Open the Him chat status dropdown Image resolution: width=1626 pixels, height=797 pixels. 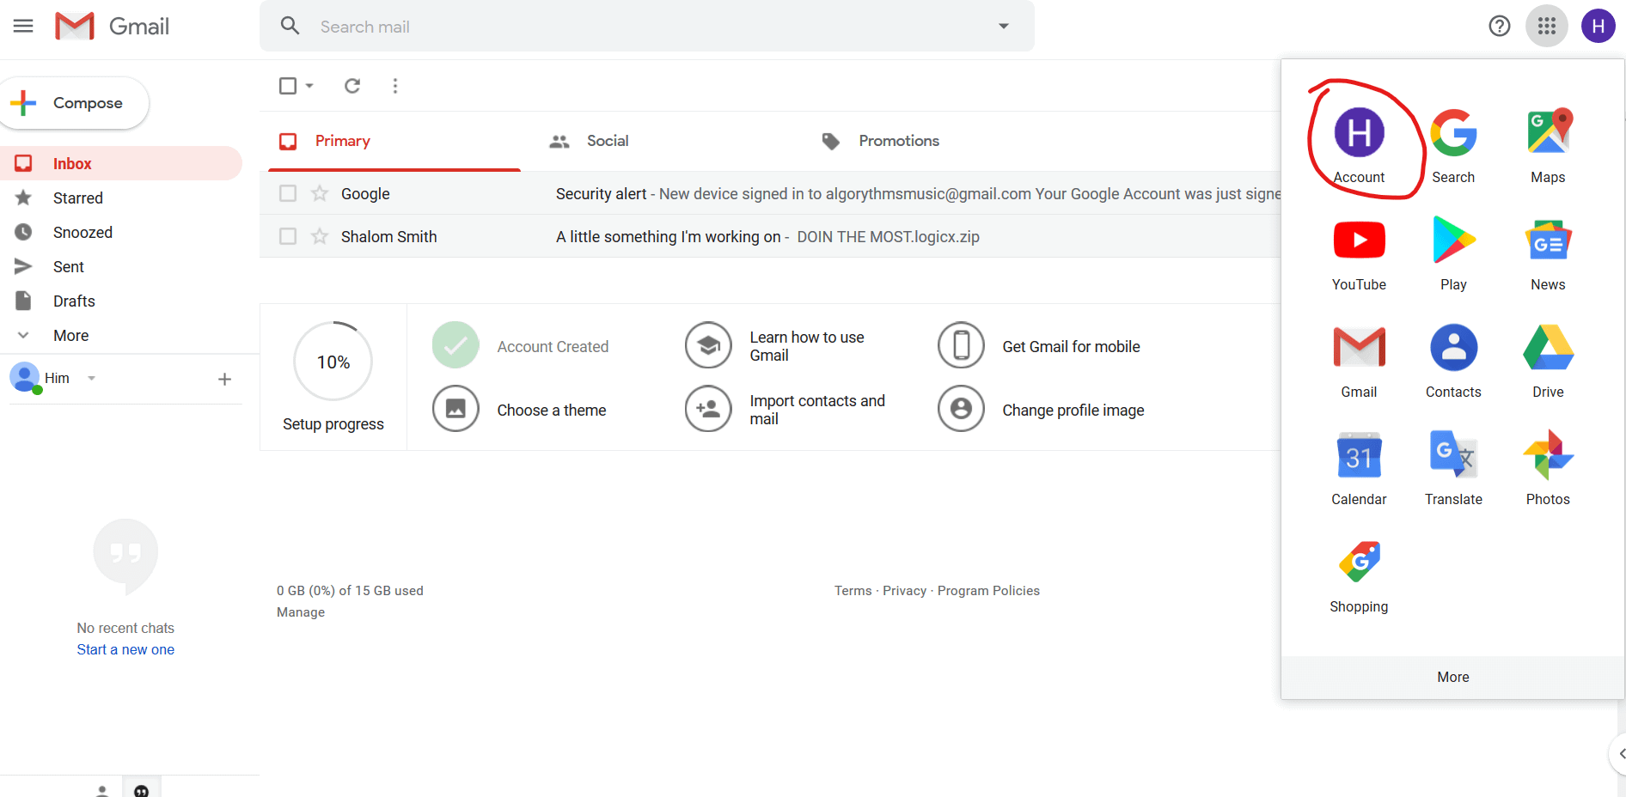point(91,378)
